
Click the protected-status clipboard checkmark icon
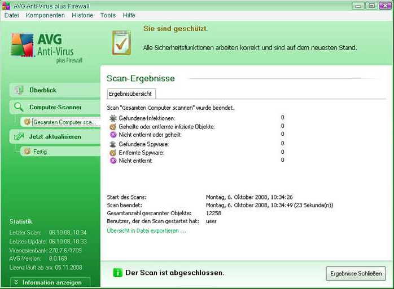tap(121, 43)
